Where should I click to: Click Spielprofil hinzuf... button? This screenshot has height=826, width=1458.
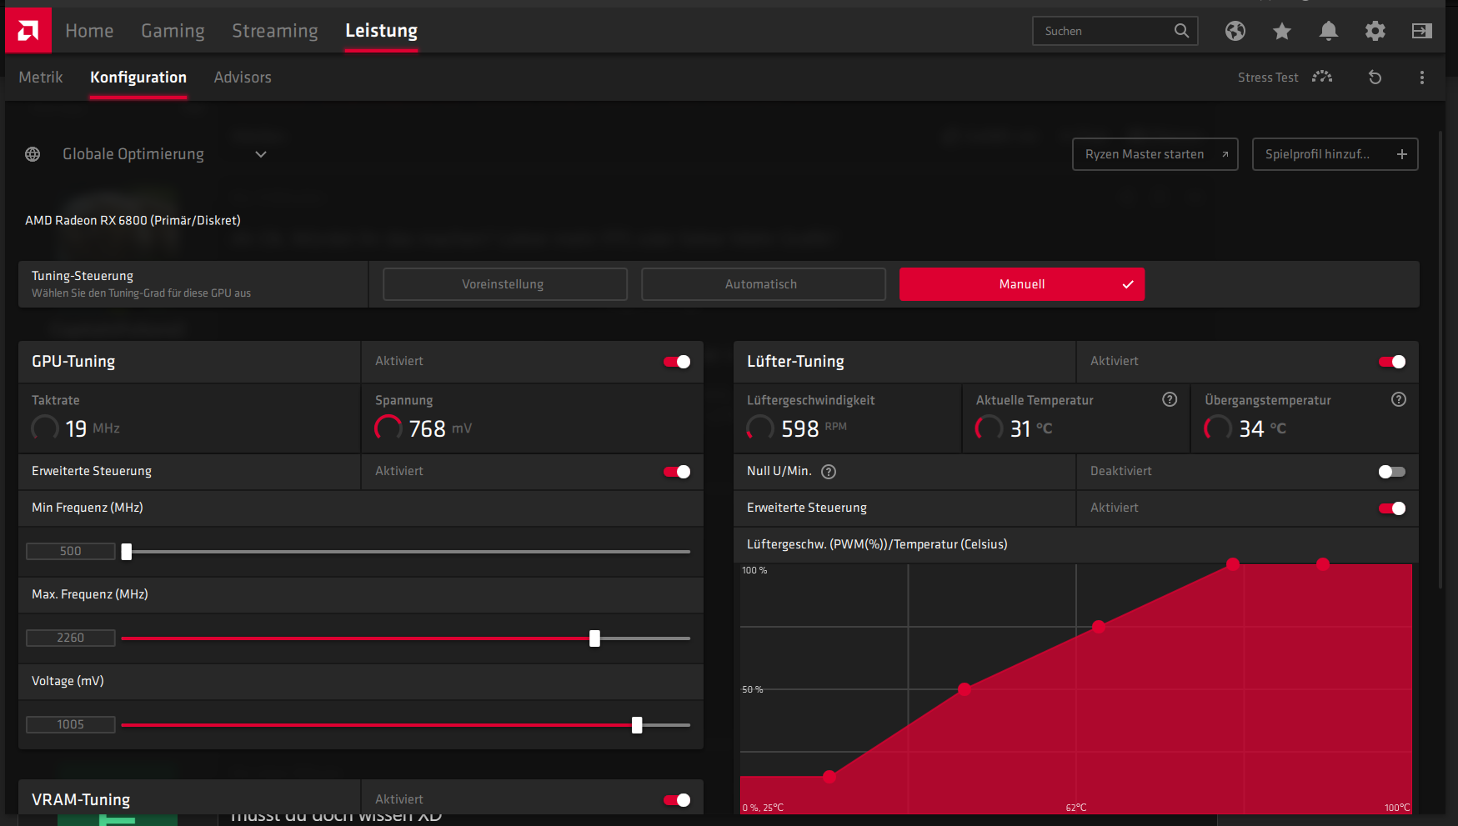1335,154
